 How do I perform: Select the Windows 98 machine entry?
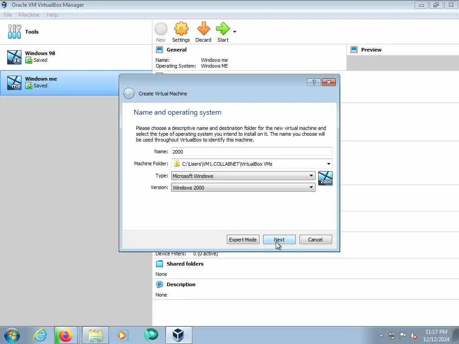click(x=76, y=57)
